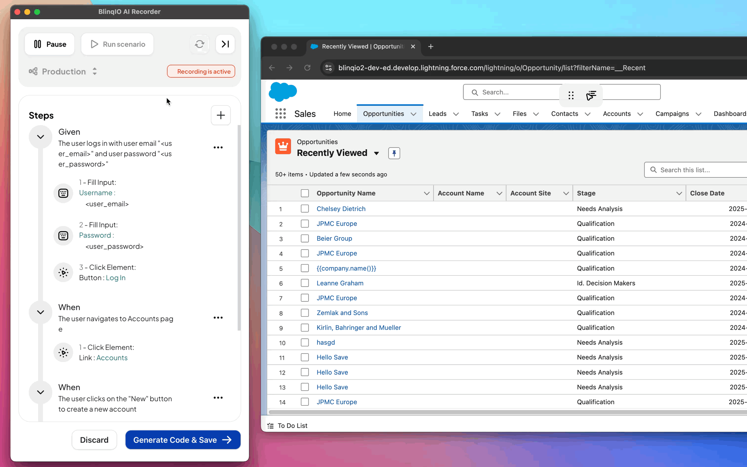The width and height of the screenshot is (747, 467).
Task: Open options menu for Accounts page step
Action: click(x=218, y=318)
